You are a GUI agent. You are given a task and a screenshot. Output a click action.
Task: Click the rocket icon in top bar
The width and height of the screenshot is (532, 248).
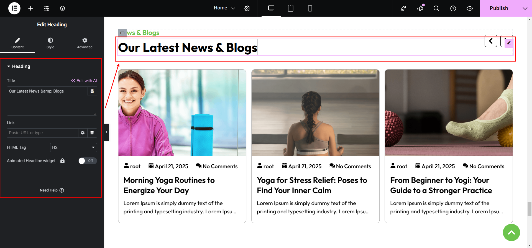(x=403, y=8)
